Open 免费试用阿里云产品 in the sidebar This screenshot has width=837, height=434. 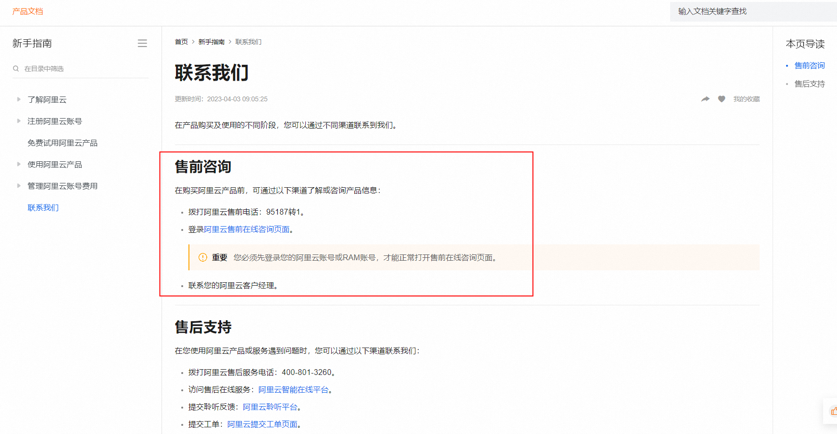pos(62,143)
